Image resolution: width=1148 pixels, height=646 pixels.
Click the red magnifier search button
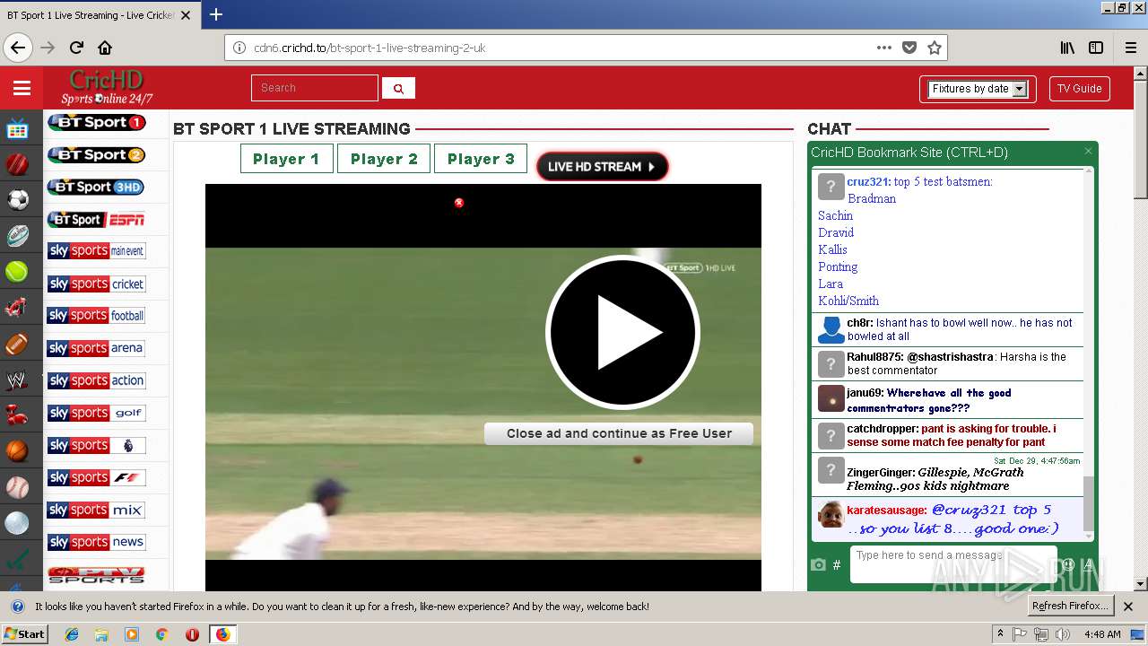click(398, 88)
